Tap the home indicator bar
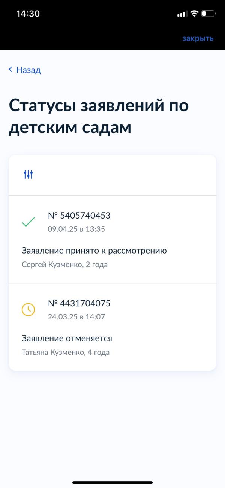Viewport: 225px width, 488px height. pyautogui.click(x=112, y=482)
